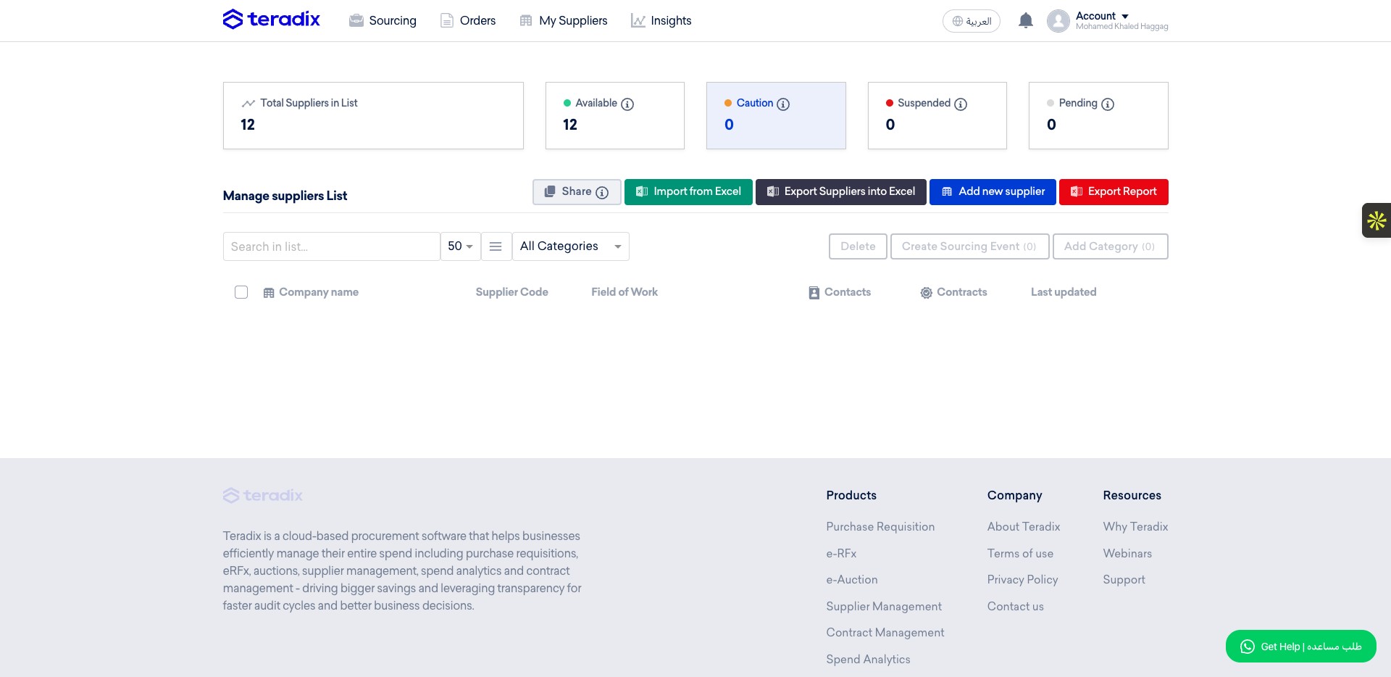
Task: Open the 50 per page dropdown
Action: (x=461, y=246)
